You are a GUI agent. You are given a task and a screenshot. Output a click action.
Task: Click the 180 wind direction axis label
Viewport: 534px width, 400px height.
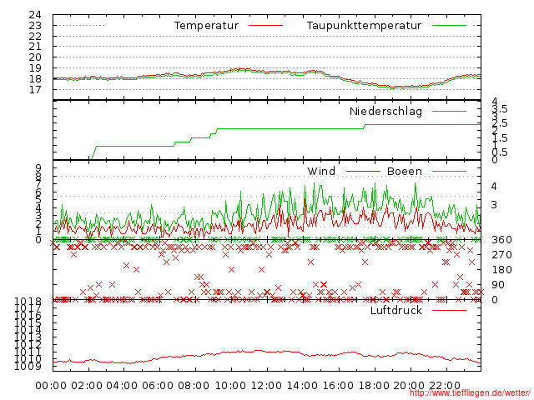click(x=501, y=270)
